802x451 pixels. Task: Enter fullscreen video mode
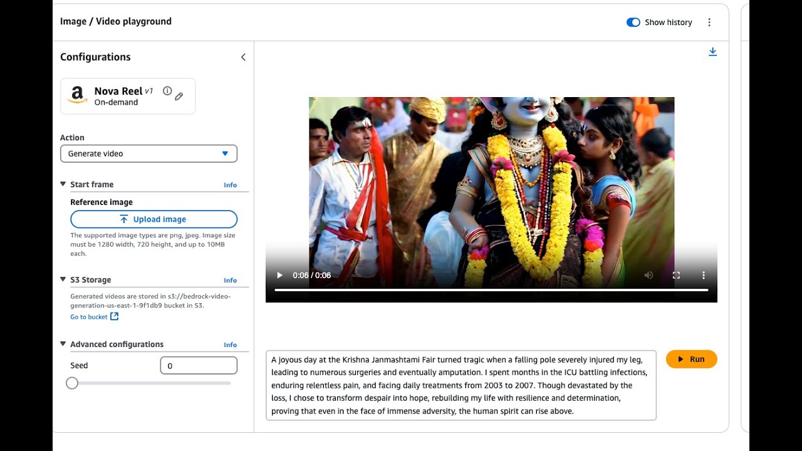point(676,275)
